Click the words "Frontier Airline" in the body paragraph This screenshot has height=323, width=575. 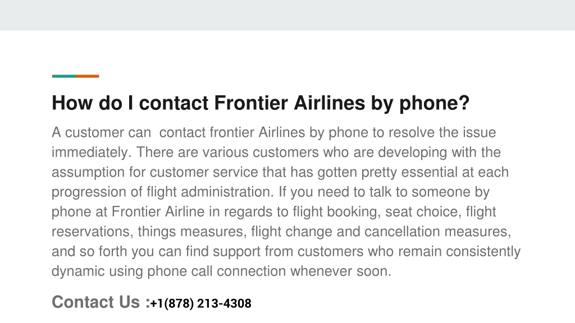point(158,212)
